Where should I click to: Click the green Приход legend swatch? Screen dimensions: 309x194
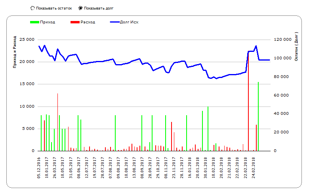(34, 22)
